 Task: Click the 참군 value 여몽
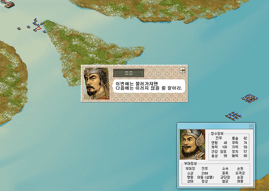coord(240,181)
